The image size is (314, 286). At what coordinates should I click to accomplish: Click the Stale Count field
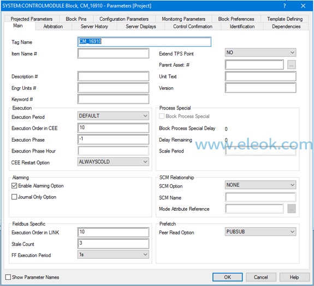pos(113,244)
